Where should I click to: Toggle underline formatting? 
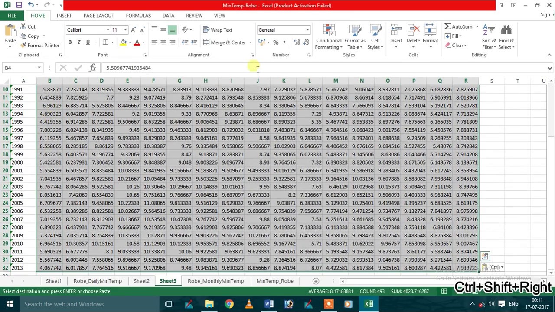[x=88, y=42]
